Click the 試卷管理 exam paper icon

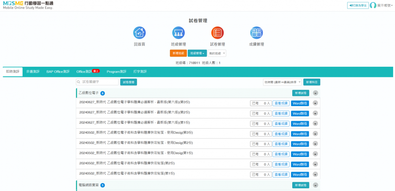217,33
